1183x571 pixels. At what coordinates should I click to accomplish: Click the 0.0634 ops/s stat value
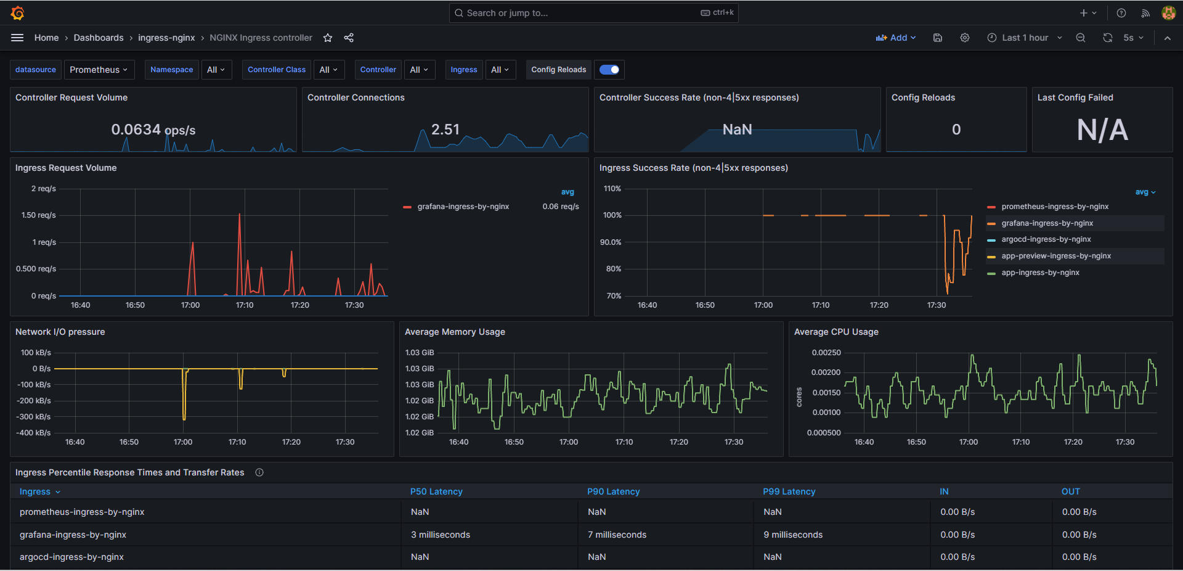153,129
